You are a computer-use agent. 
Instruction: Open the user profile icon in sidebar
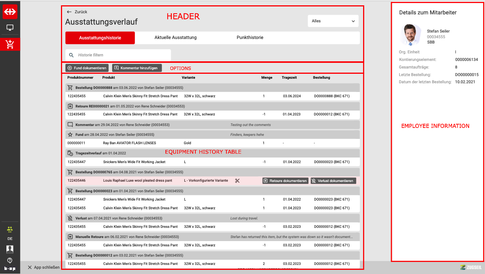(x=10, y=249)
